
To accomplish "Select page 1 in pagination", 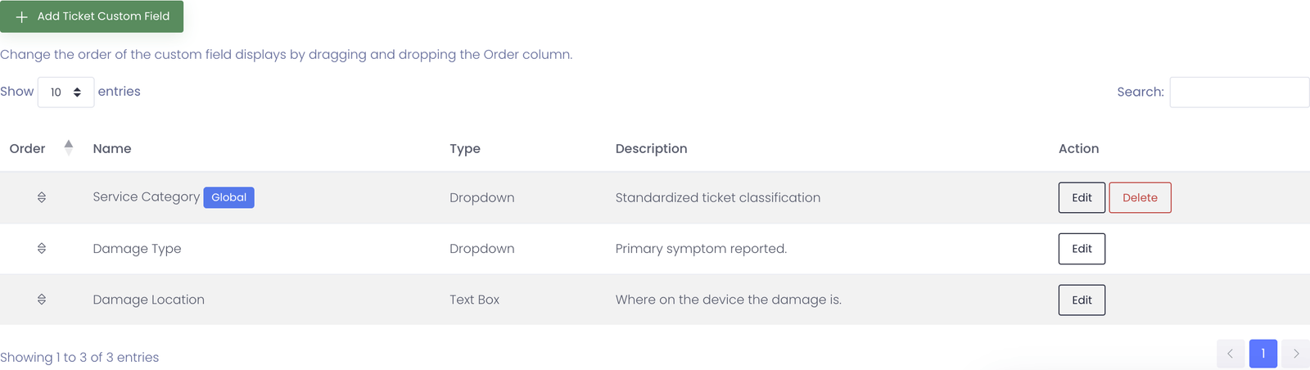I will coord(1263,354).
